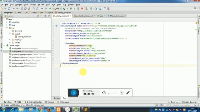The height and width of the screenshot is (112, 200).
Task: Expand the manifests folder
Action: click(x=7, y=22)
